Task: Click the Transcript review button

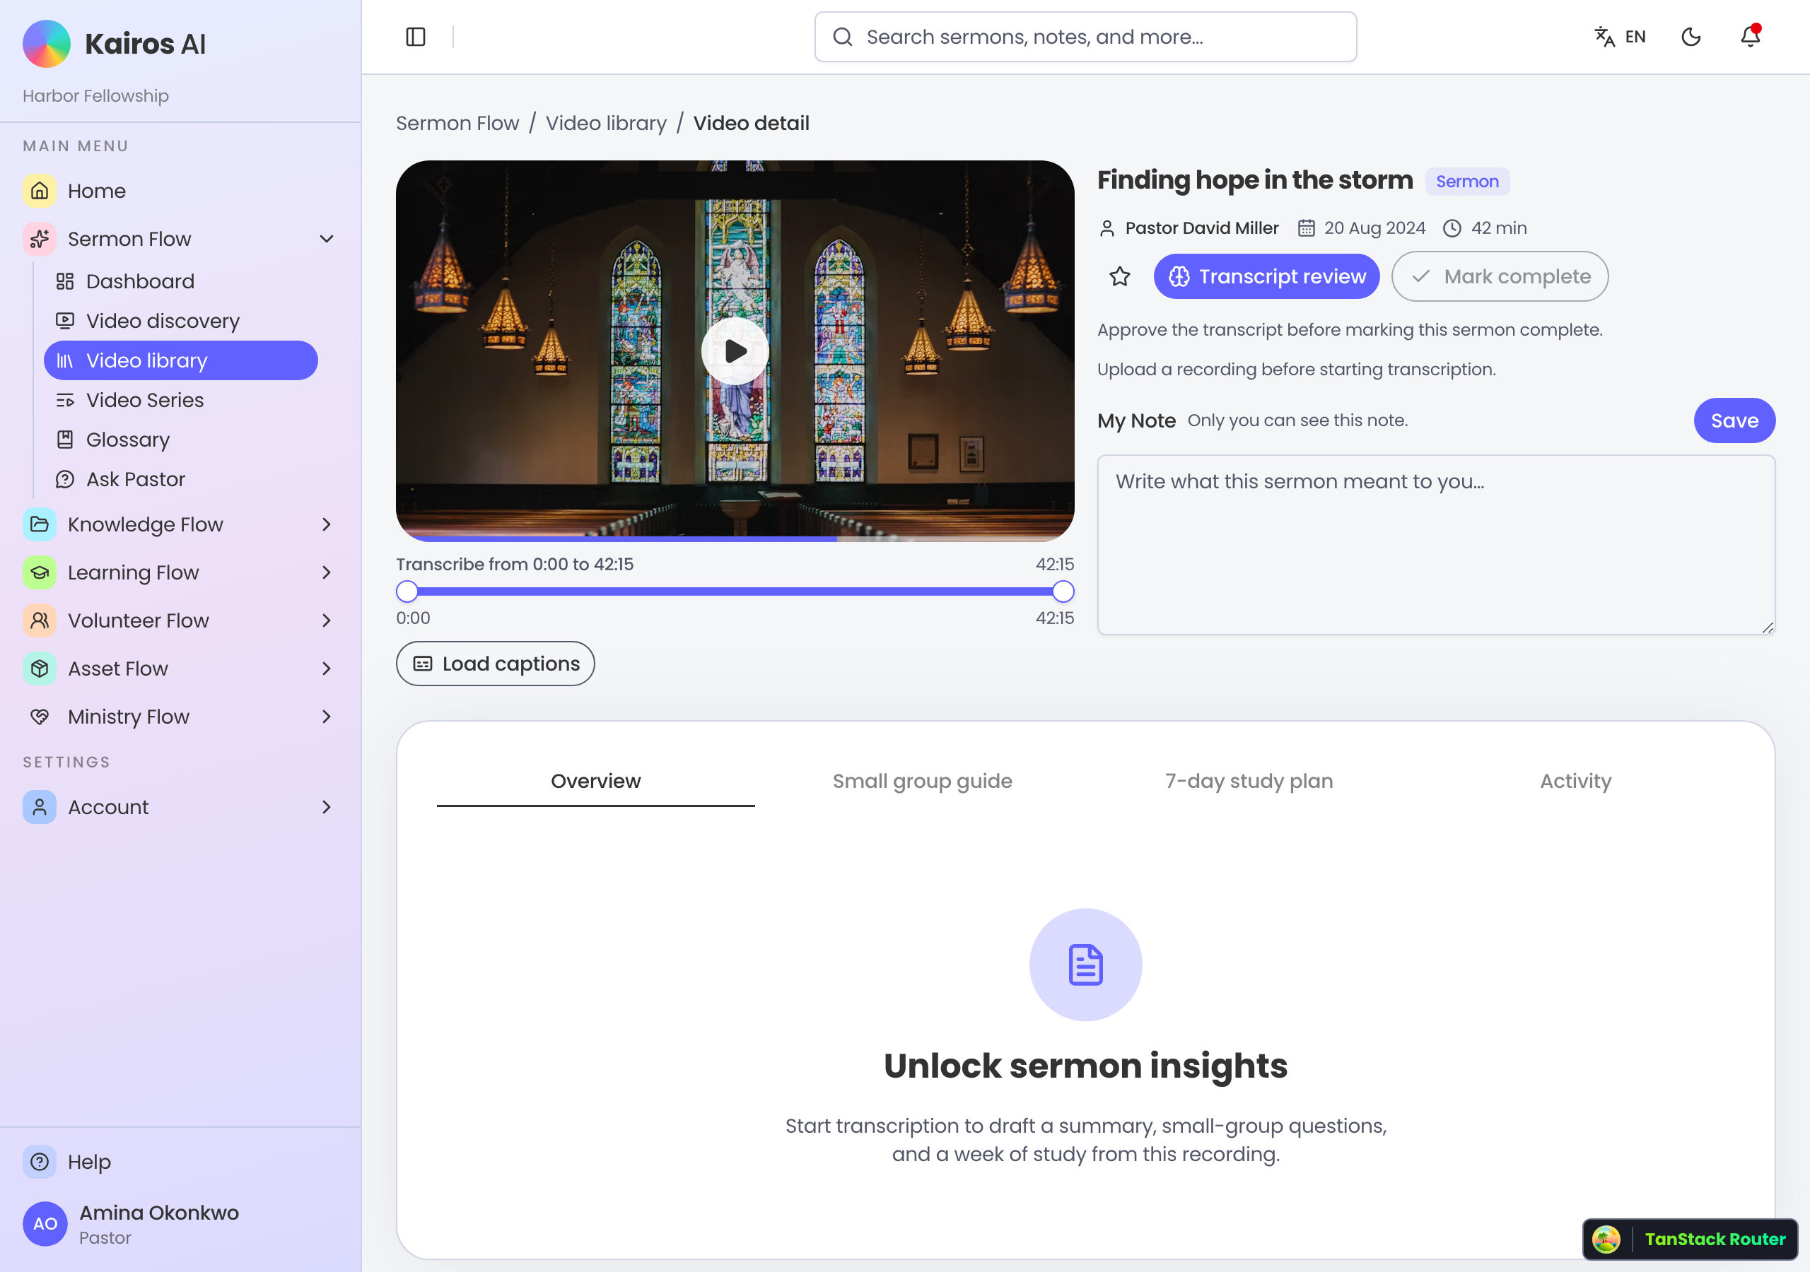Action: [x=1266, y=276]
